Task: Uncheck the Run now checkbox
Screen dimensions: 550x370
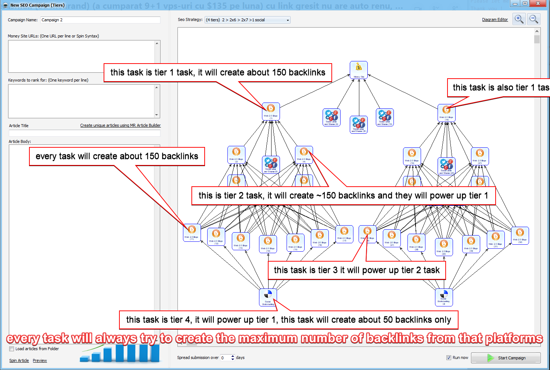Action: (x=449, y=358)
